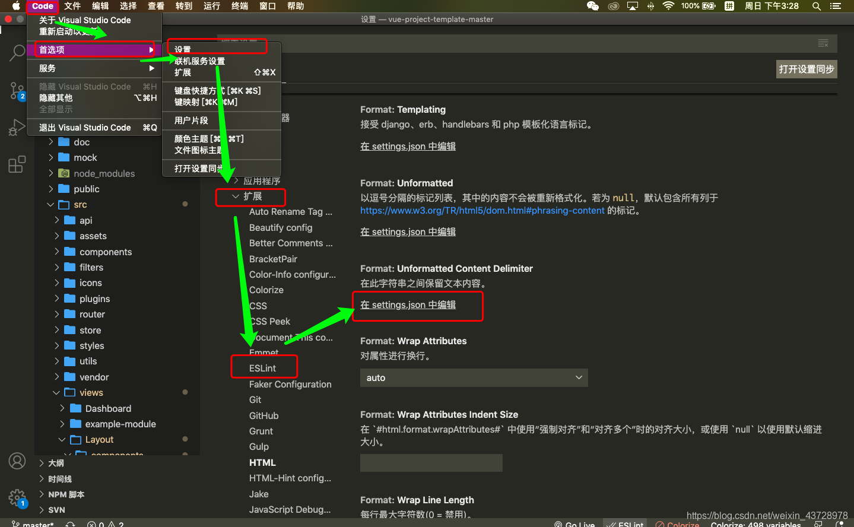
Task: Select 隐藏其他 in the Code menu
Action: click(x=94, y=98)
